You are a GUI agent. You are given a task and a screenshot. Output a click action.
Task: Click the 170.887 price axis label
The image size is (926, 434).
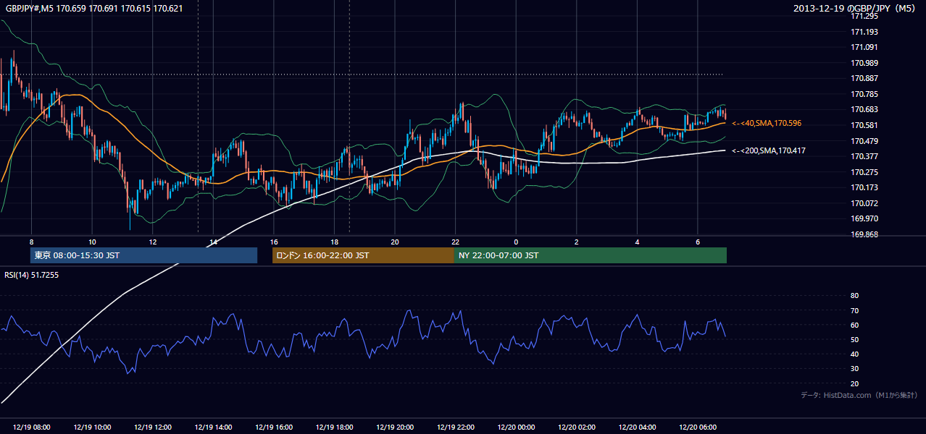864,78
